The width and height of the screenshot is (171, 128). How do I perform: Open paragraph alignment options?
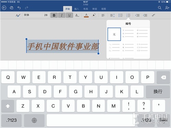103,15
